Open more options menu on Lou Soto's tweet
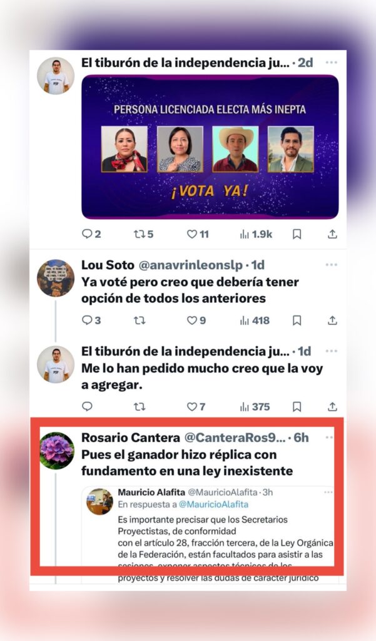This screenshot has height=641, width=376. (x=332, y=265)
